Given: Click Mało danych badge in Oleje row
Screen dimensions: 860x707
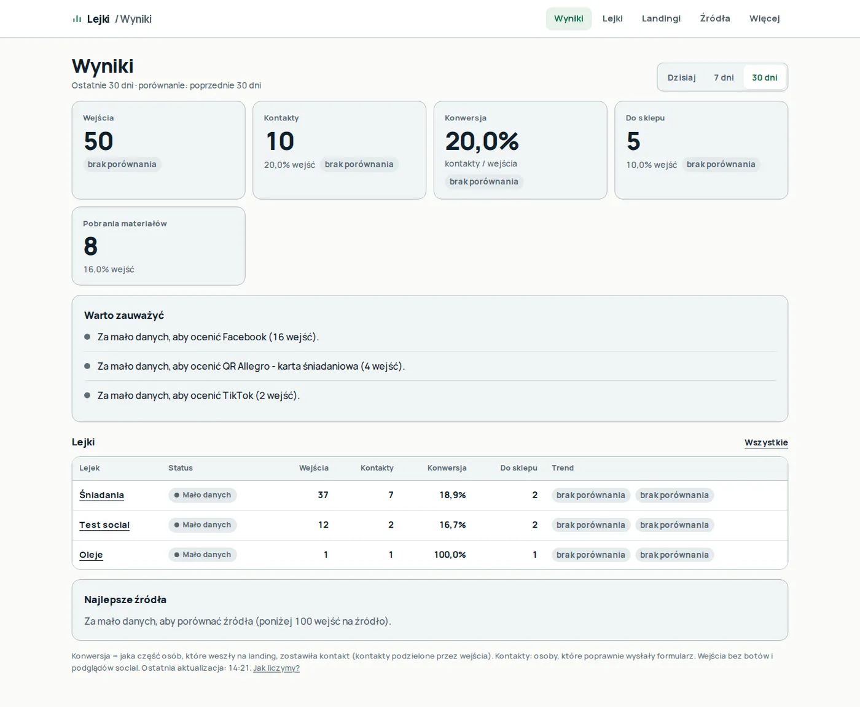Looking at the screenshot, I should [x=203, y=555].
